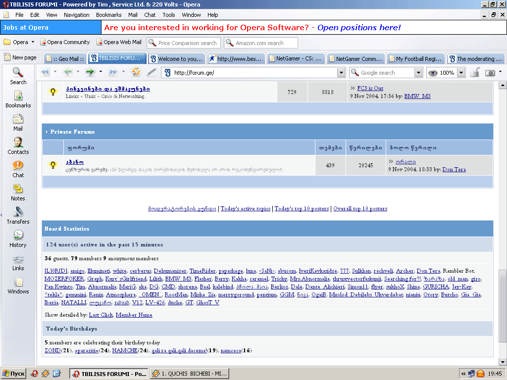Open the zoom 100% dropdown
Viewport: 507px width, 380px height.
pos(461,73)
